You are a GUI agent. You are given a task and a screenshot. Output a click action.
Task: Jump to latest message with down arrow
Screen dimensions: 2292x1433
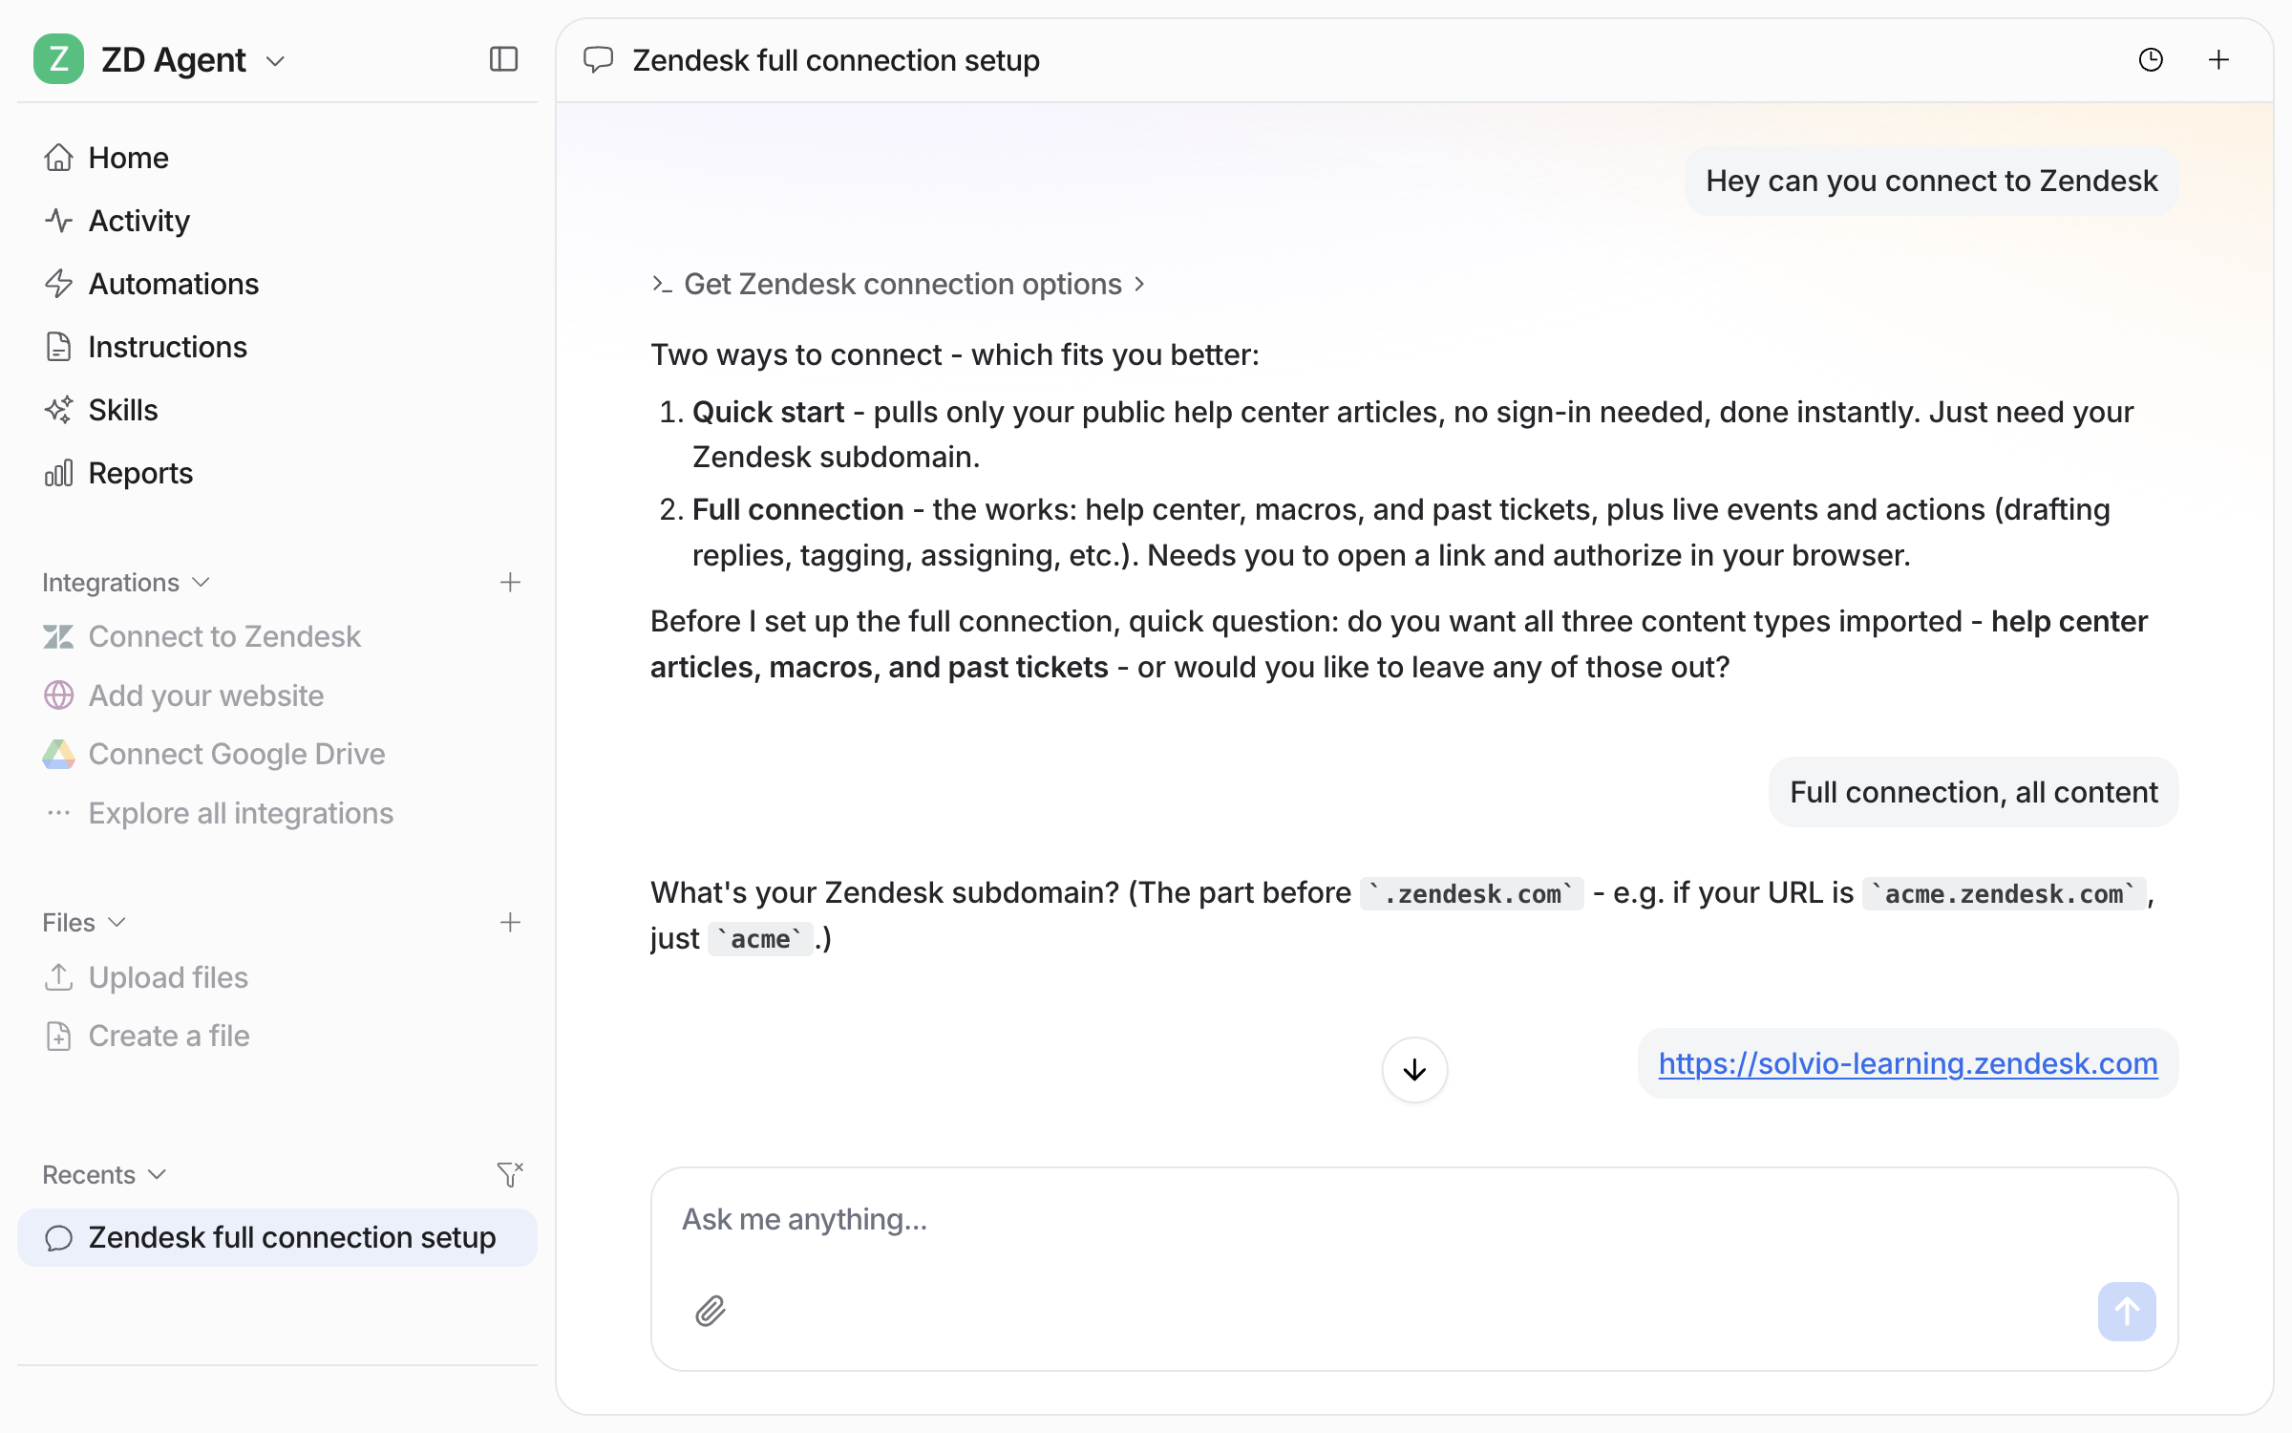[1414, 1070]
